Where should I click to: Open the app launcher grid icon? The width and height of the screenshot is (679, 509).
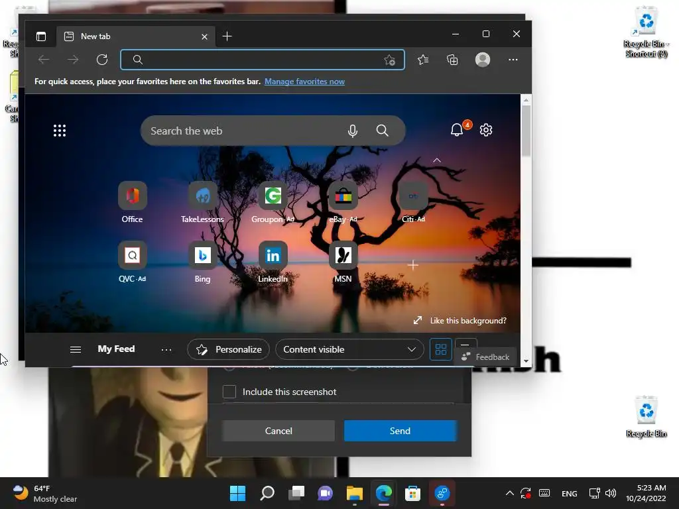coord(60,131)
